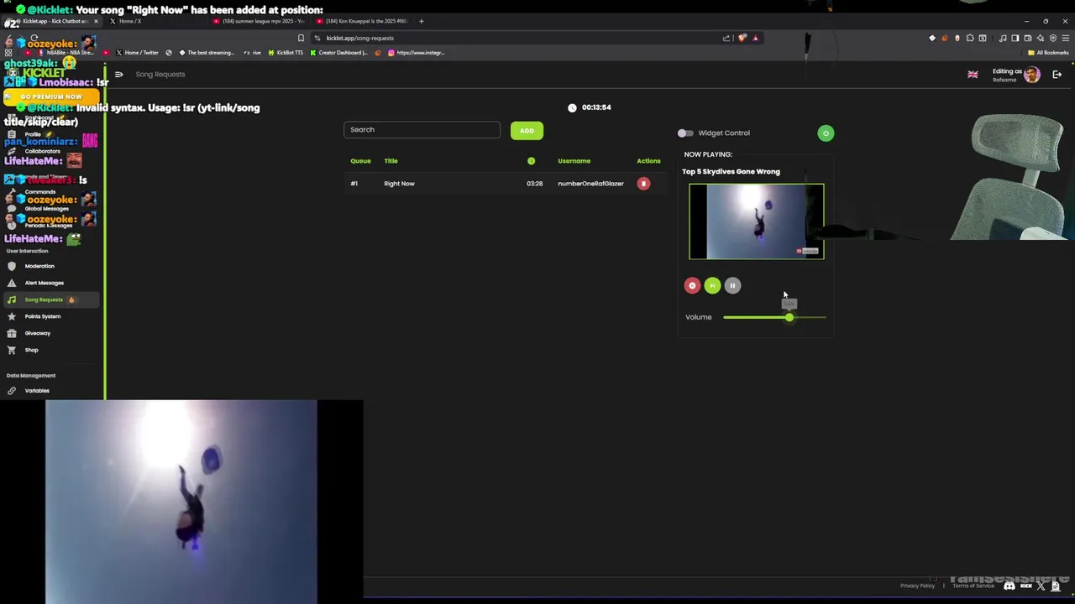Click the 00:13:54 queue timer

click(596, 107)
